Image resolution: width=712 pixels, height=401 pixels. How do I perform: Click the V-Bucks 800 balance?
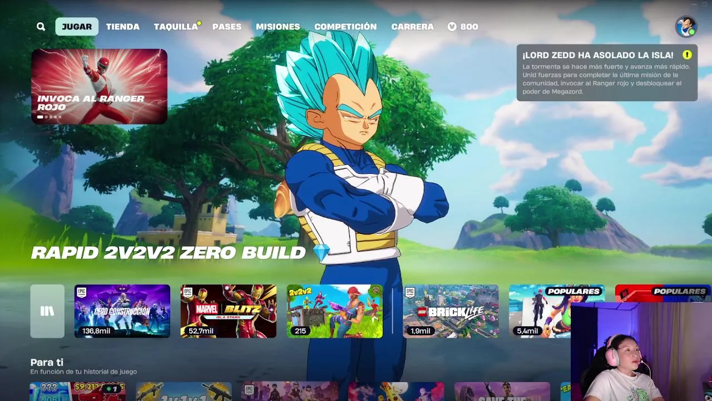463,27
